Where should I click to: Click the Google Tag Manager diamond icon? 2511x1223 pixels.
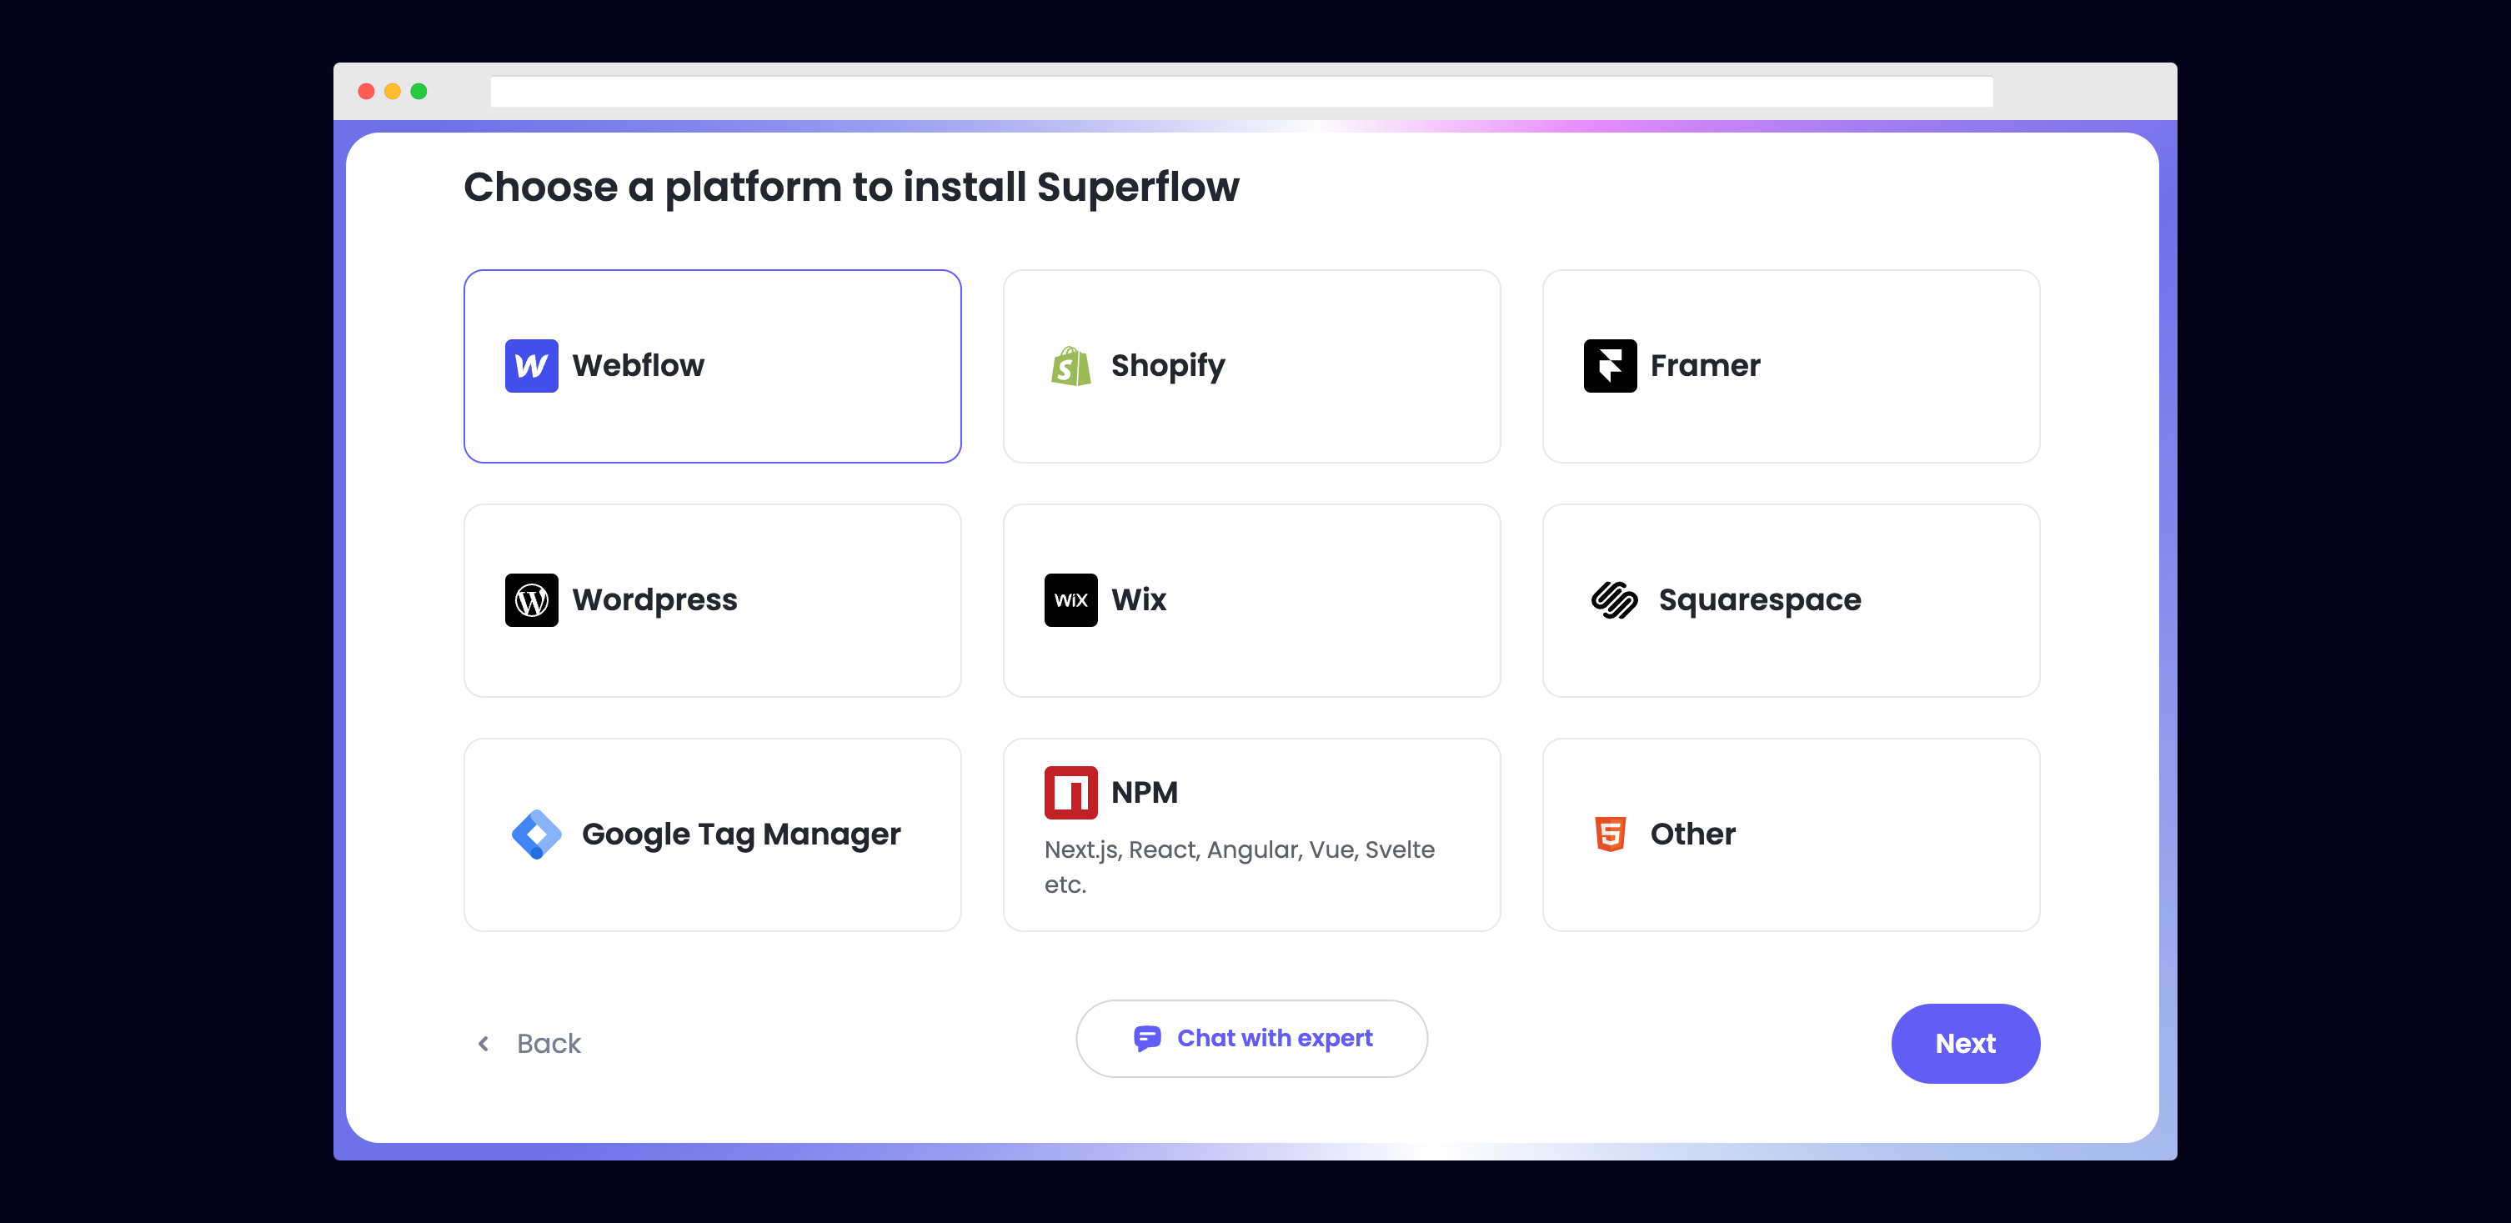click(x=536, y=835)
